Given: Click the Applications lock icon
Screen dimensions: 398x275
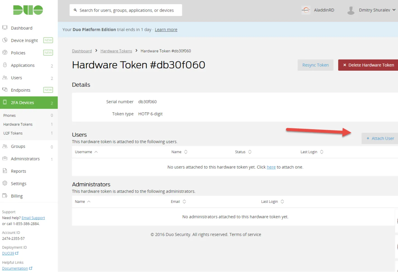Looking at the screenshot, I should (x=5, y=65).
